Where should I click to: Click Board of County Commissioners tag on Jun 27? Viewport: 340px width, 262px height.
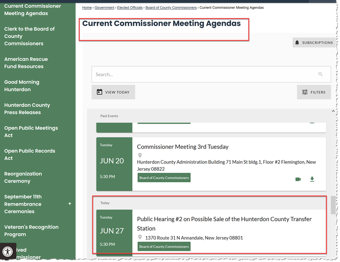point(164,247)
